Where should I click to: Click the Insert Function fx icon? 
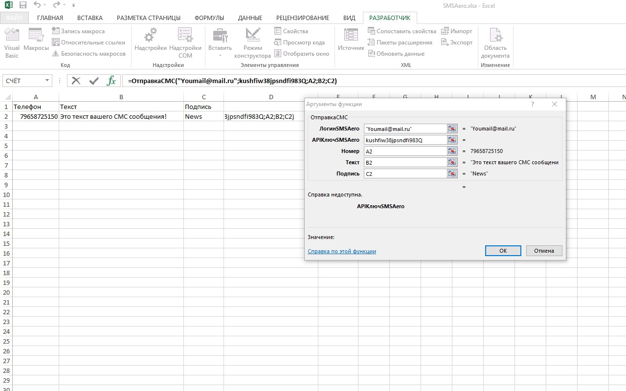click(112, 81)
